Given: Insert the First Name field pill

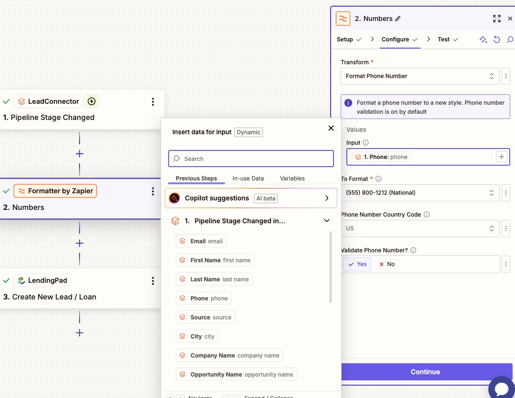Looking at the screenshot, I should 215,260.
